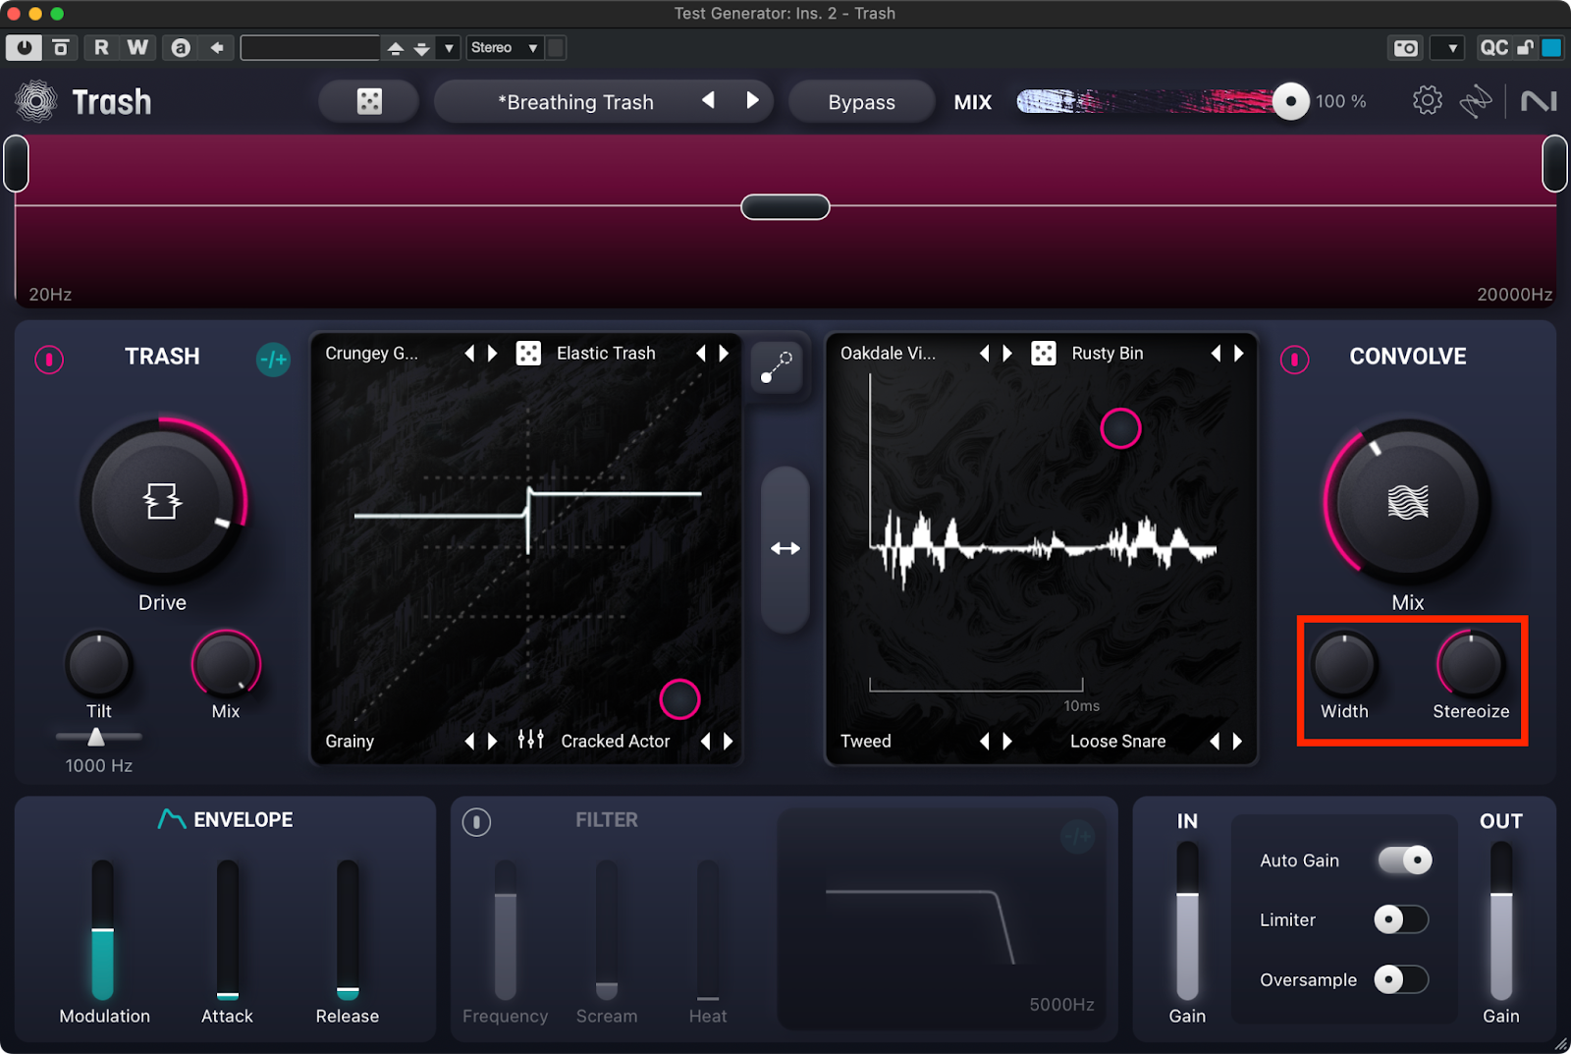Screen dimensions: 1571x1054
Task: Click the host A/B compare button
Action: click(x=181, y=47)
